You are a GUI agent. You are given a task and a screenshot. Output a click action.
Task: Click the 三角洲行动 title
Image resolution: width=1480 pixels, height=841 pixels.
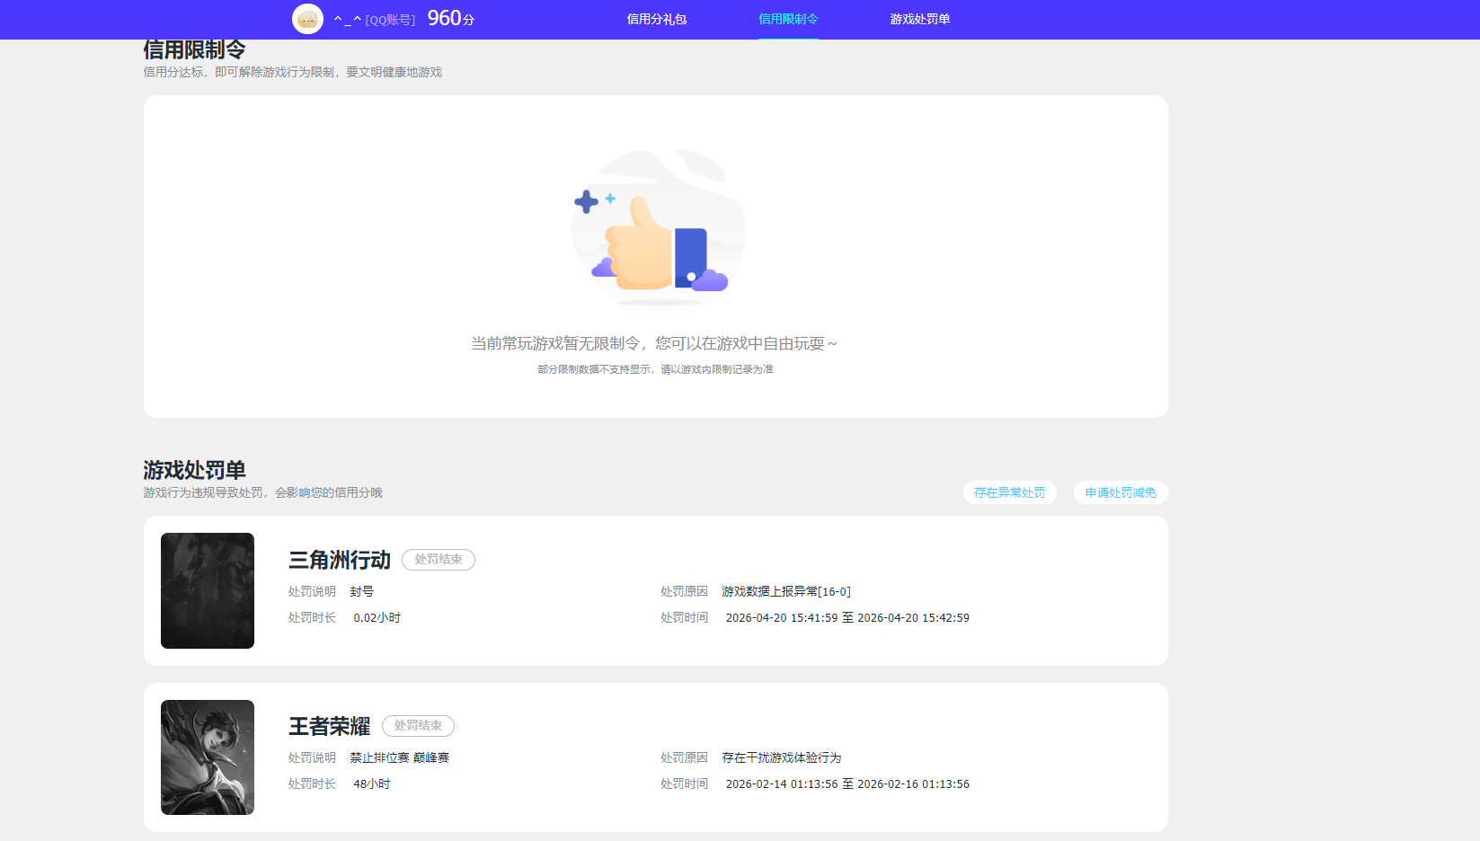pos(340,560)
